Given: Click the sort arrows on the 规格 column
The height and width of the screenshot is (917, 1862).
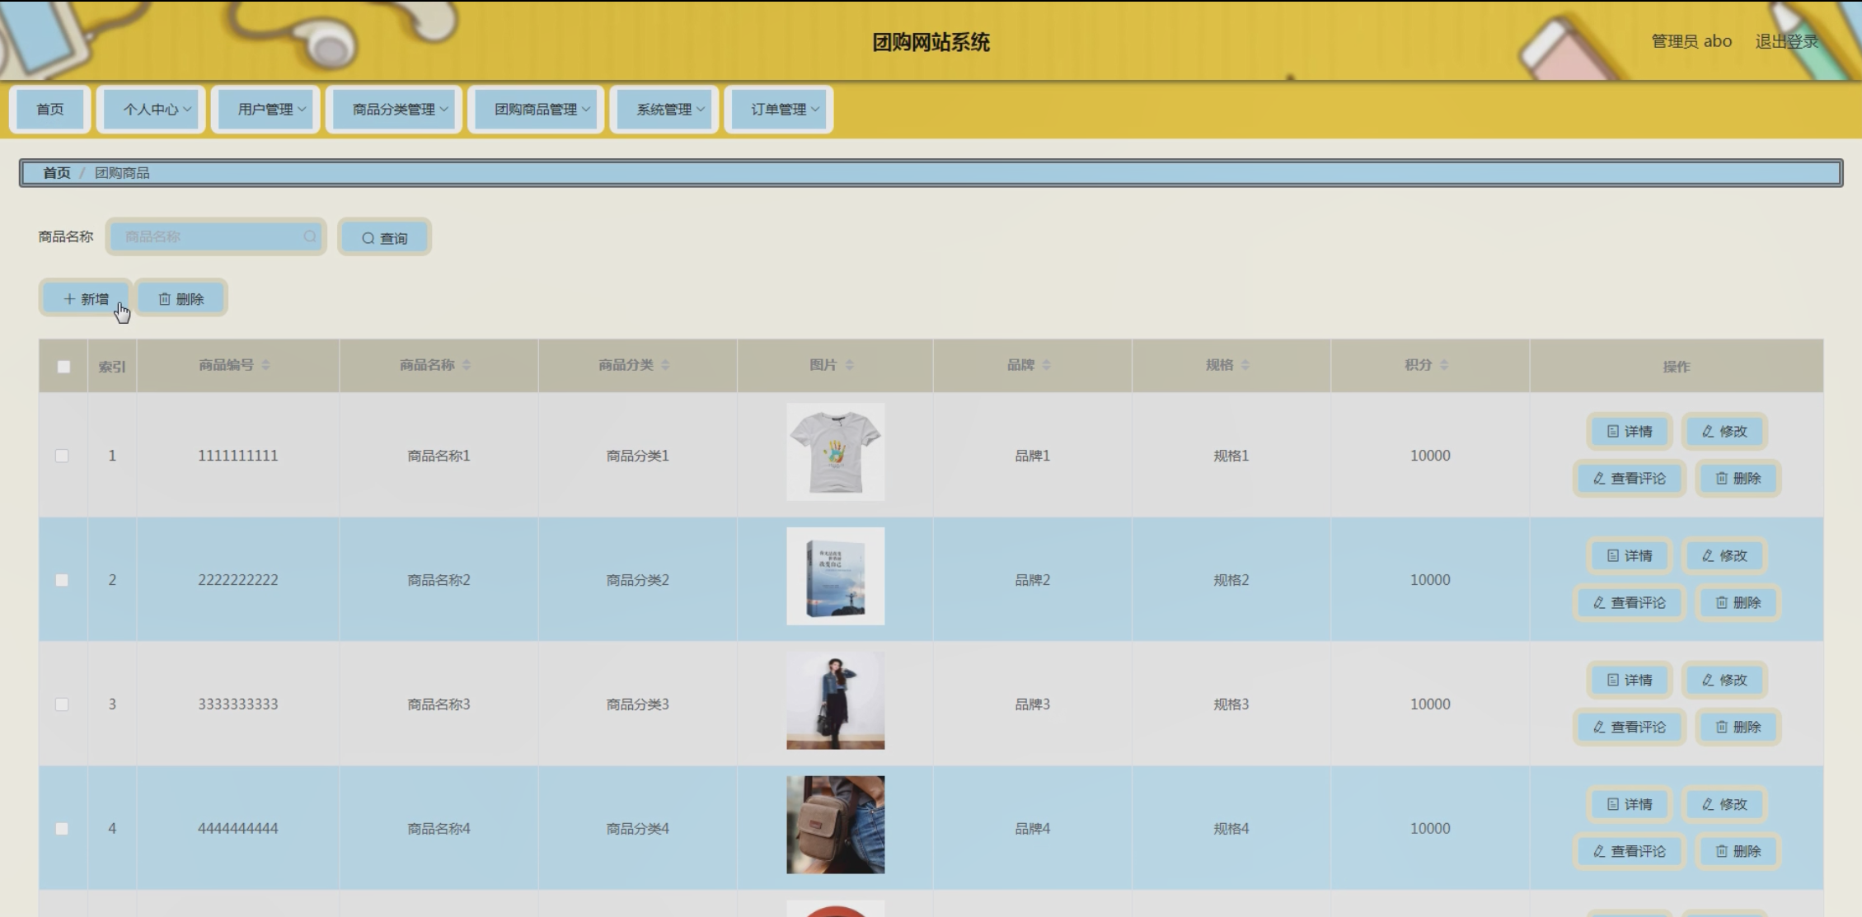Looking at the screenshot, I should 1245,365.
